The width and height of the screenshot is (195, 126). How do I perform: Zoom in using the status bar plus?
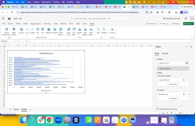187,113
